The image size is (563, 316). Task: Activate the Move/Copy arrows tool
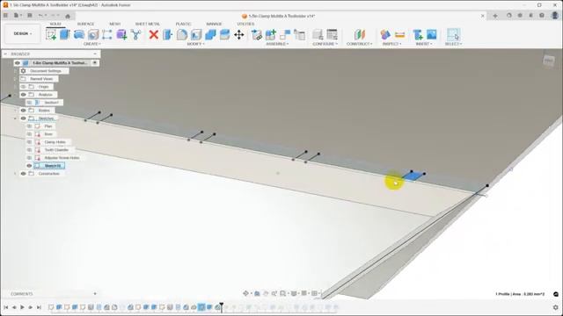click(239, 35)
